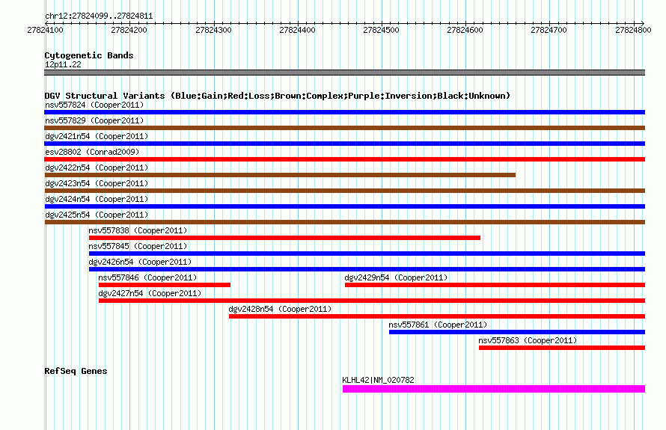Click ruler position 27824700
Image resolution: width=666 pixels, height=430 pixels.
(549, 30)
